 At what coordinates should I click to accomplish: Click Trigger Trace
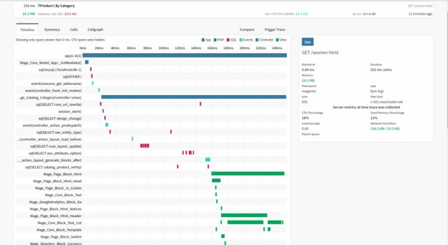tap(274, 29)
